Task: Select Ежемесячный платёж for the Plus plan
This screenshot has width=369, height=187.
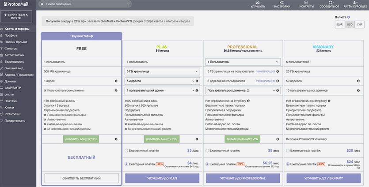Action: click(x=127, y=150)
